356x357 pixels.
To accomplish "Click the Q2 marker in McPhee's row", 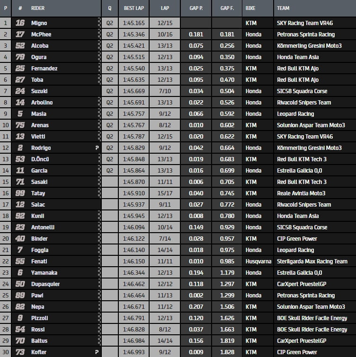I will pyautogui.click(x=110, y=34).
